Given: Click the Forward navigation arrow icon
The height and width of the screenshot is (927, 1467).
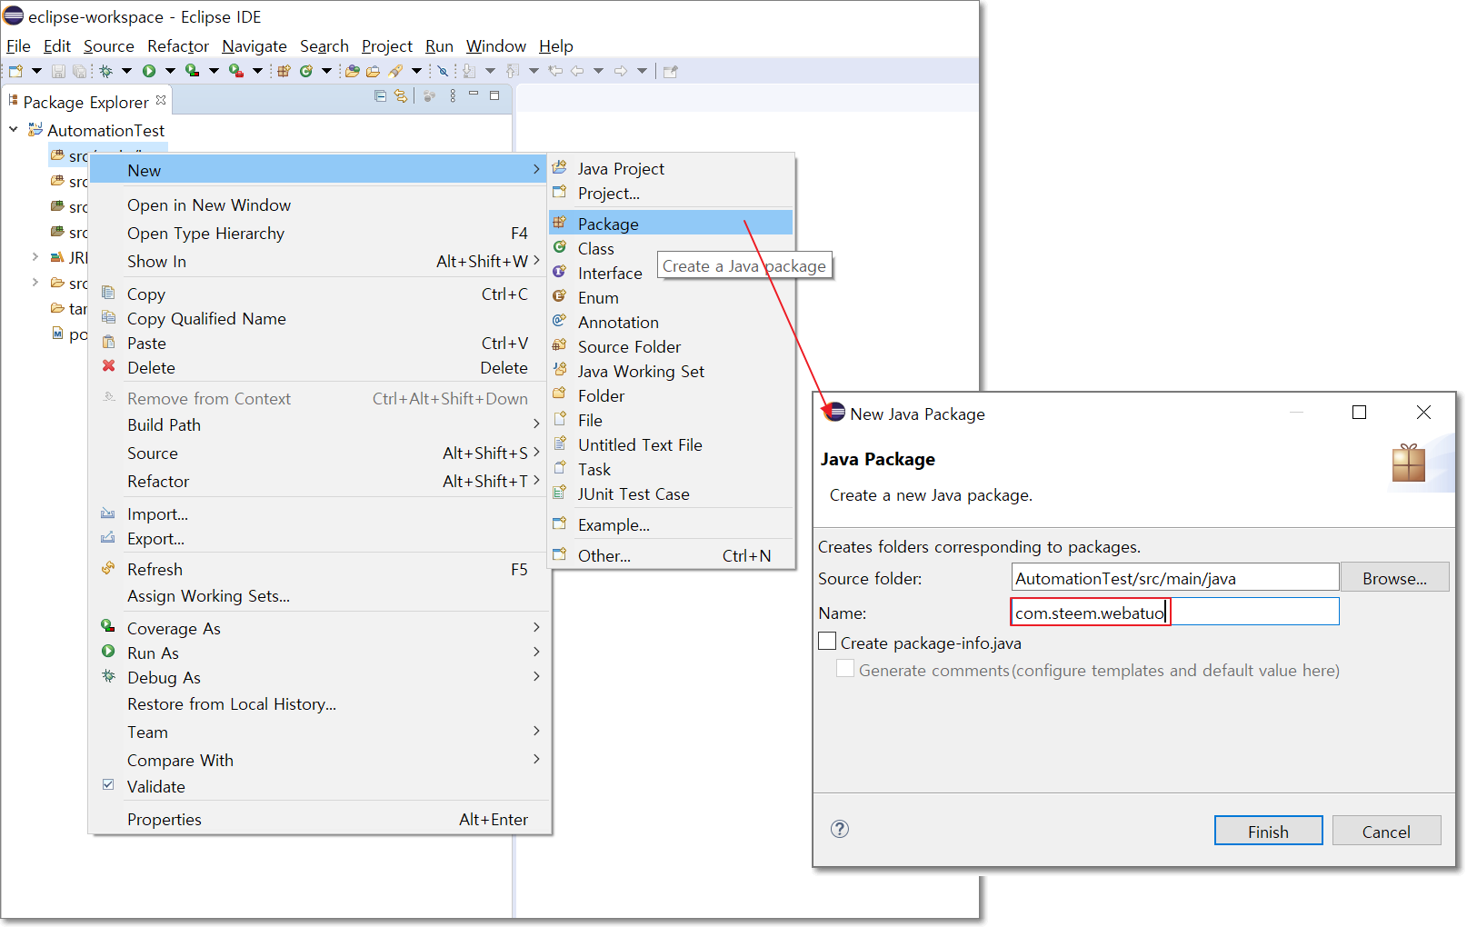Looking at the screenshot, I should point(621,71).
